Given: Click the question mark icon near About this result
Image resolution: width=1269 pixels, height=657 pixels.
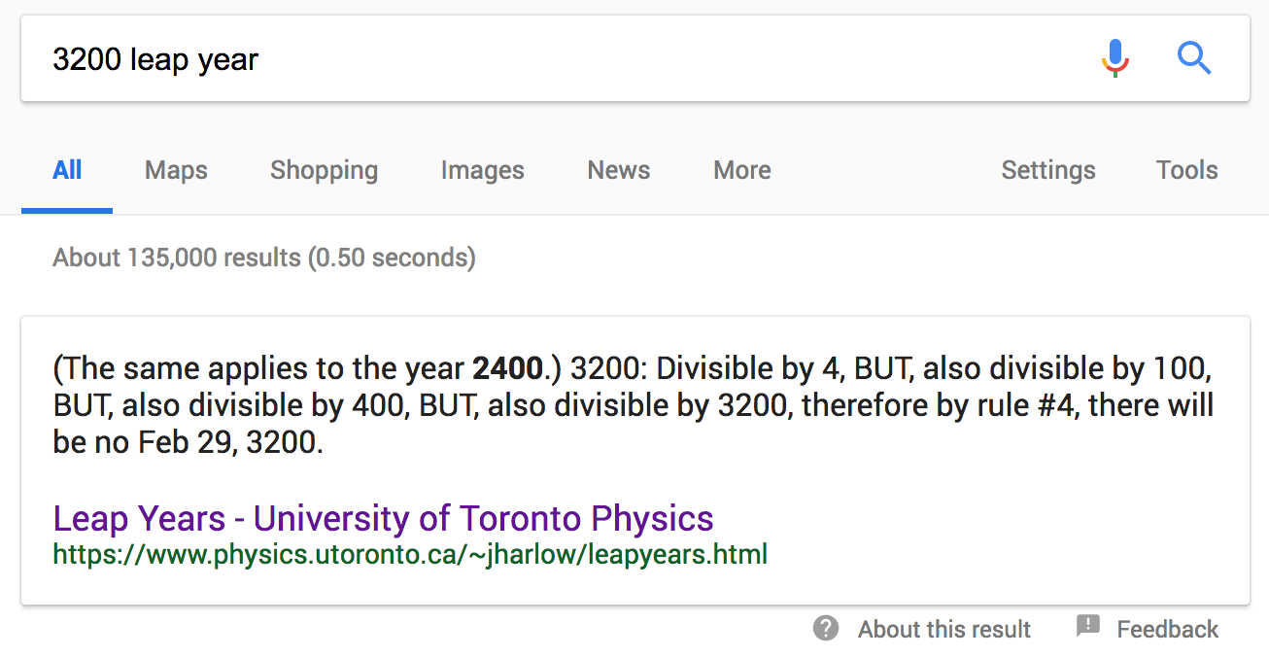Looking at the screenshot, I should tap(826, 629).
